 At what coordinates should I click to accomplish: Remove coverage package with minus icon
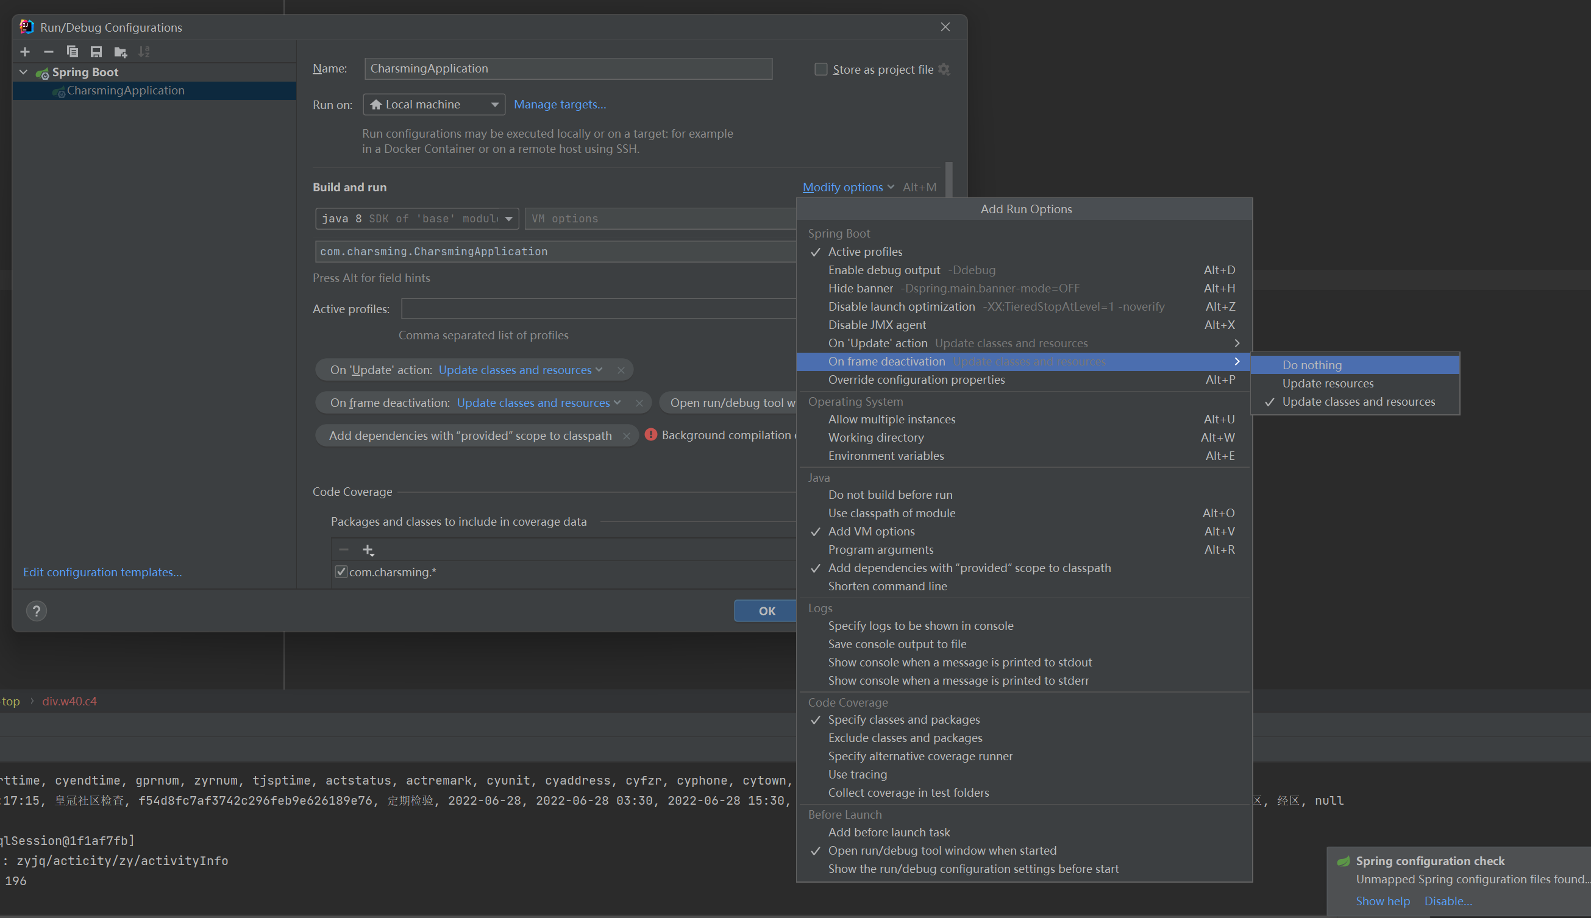(x=343, y=550)
